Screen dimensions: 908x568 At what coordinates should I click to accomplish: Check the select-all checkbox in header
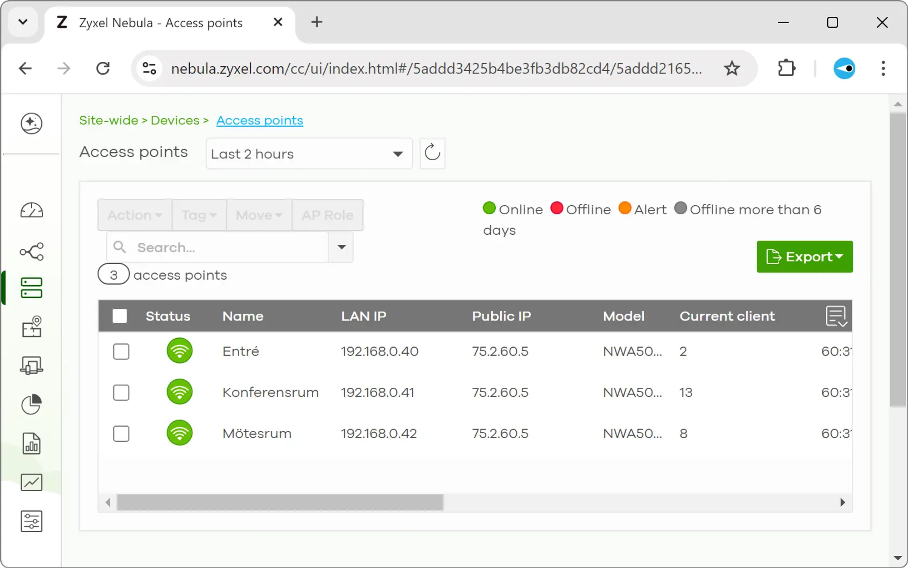point(120,316)
